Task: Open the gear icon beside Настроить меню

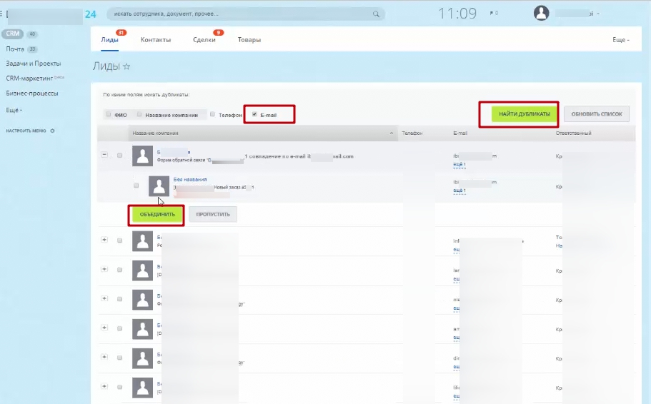Action: [x=52, y=131]
